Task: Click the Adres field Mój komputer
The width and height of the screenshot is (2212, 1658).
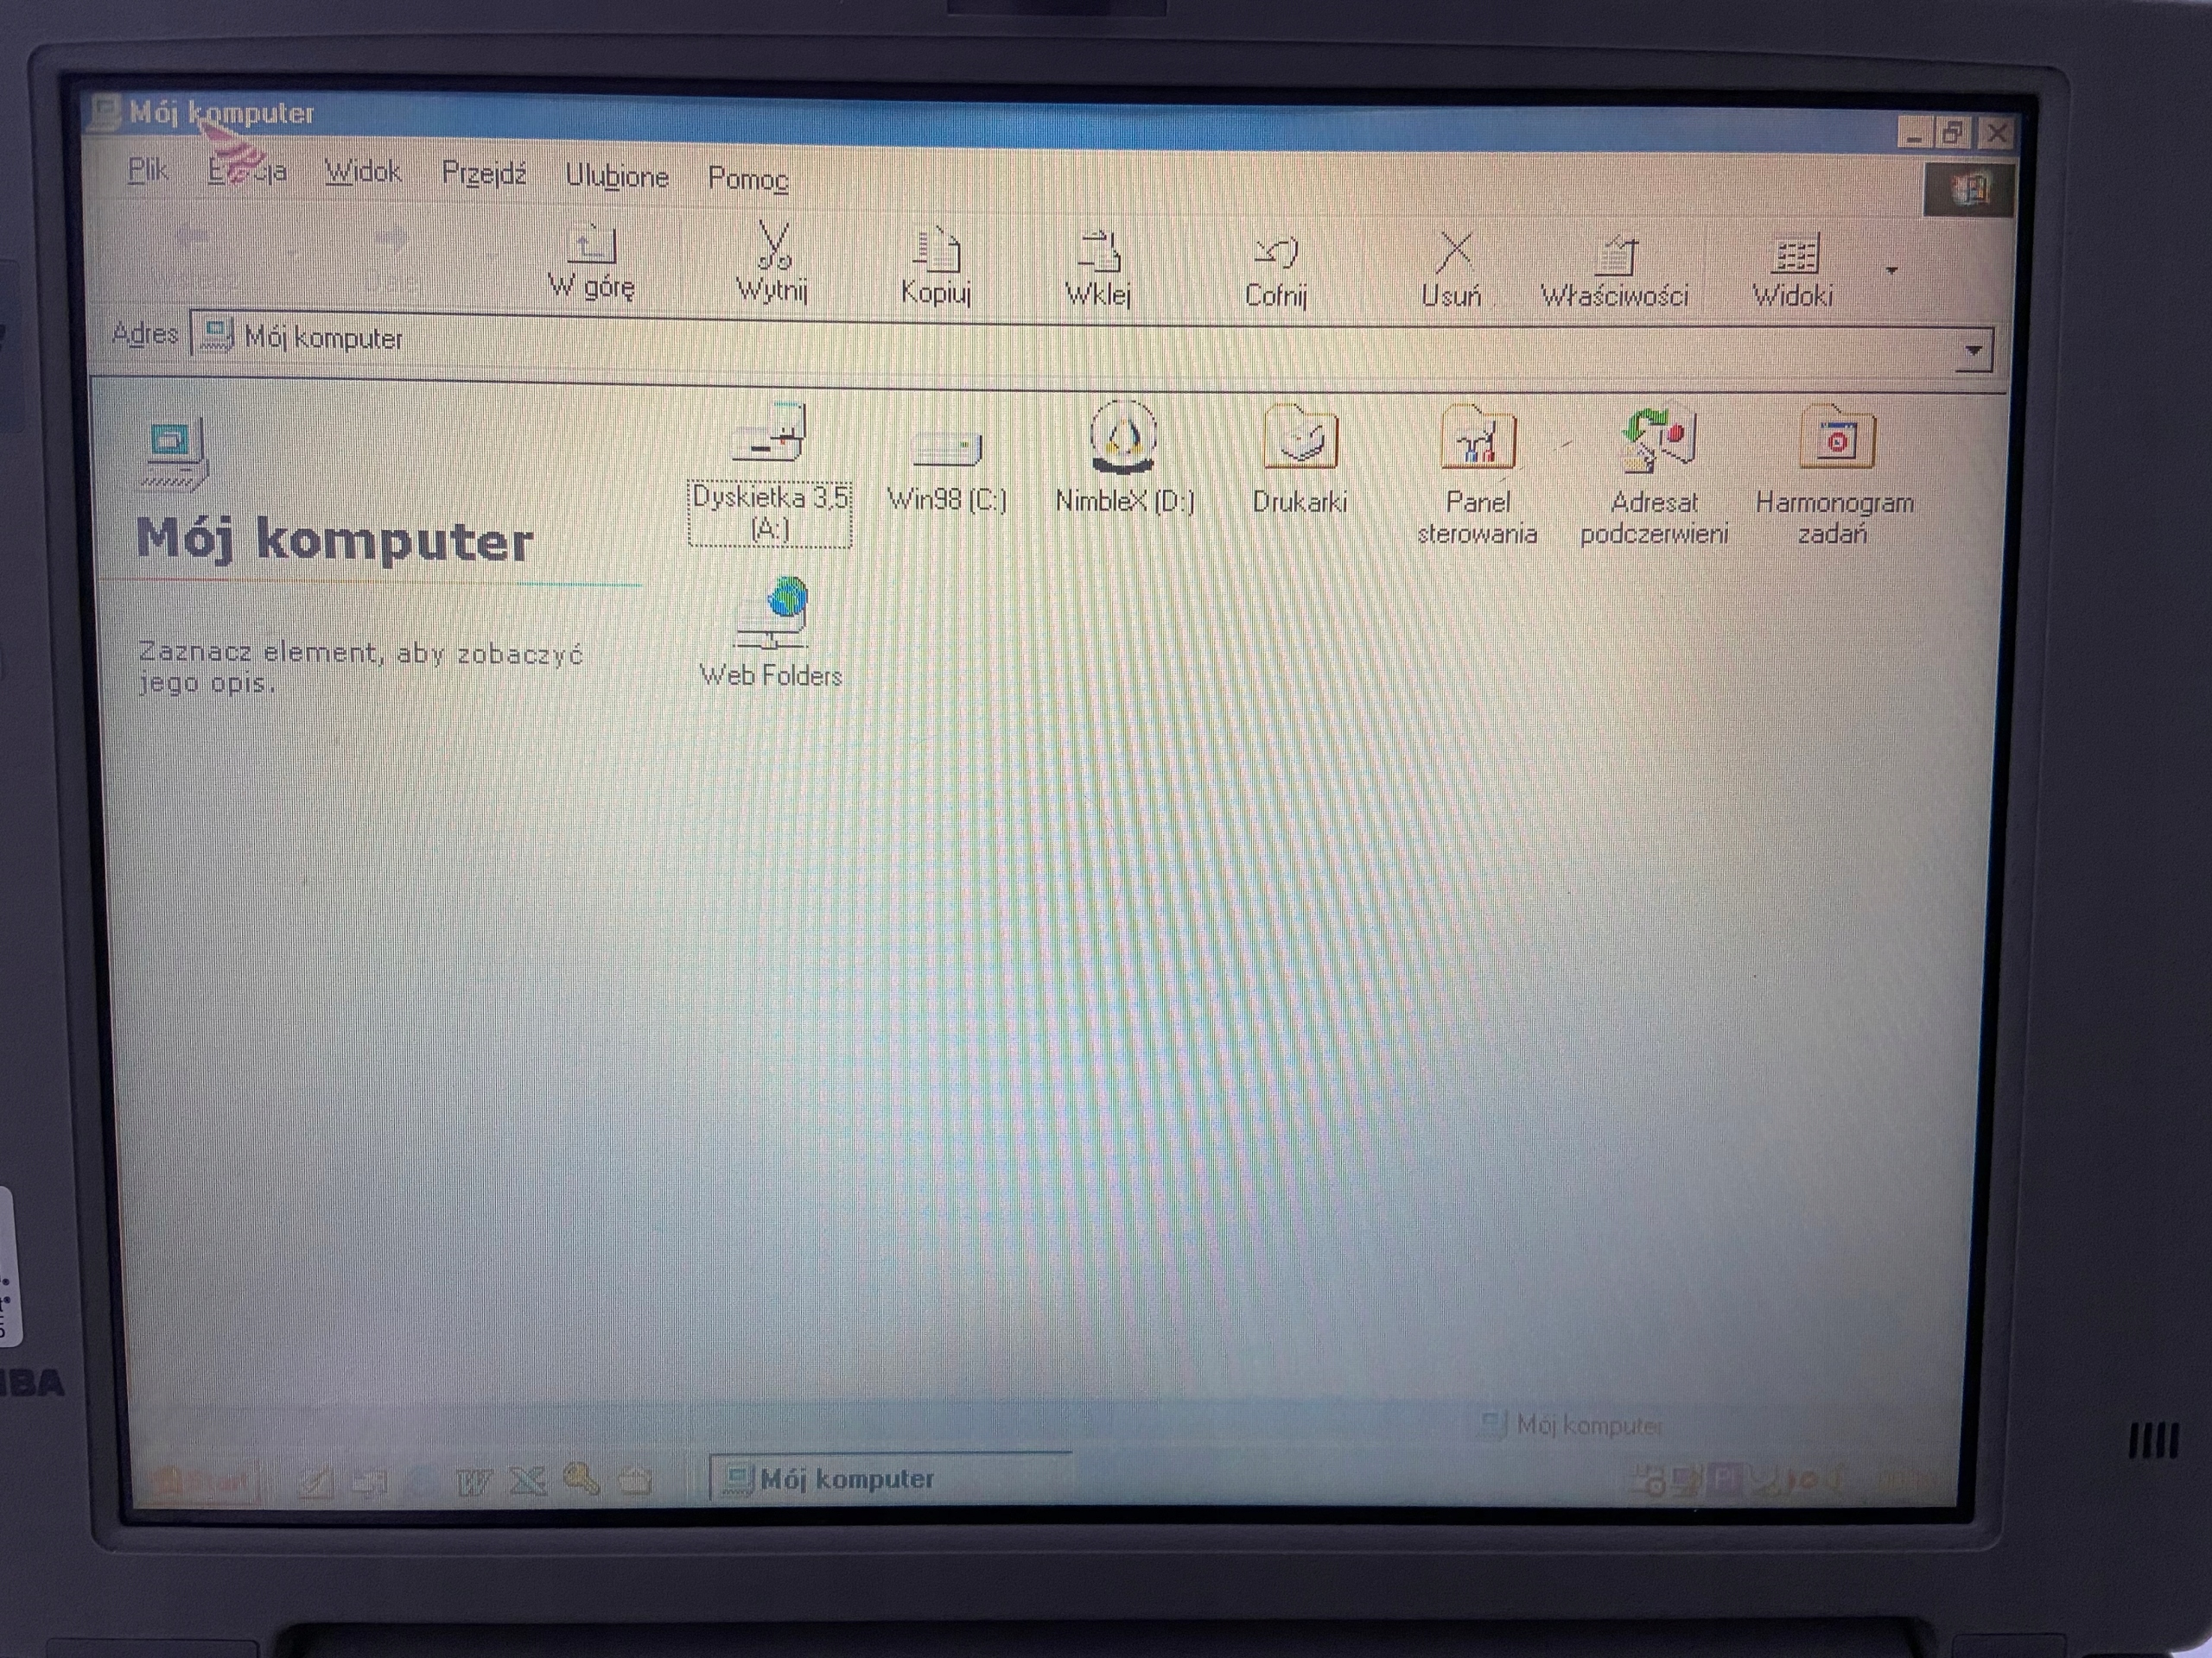Action: (x=324, y=338)
